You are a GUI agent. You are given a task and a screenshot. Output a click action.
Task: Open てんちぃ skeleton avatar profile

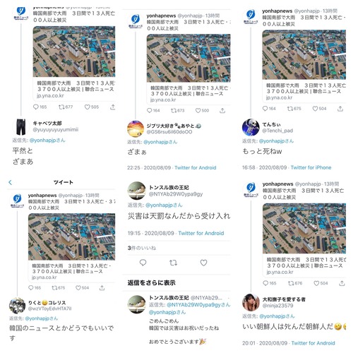coord(251,128)
